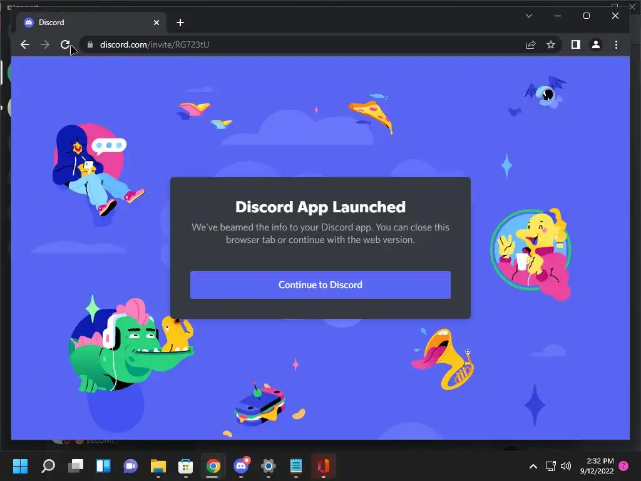Open volume control in system tray
The height and width of the screenshot is (481, 641).
pyautogui.click(x=566, y=466)
